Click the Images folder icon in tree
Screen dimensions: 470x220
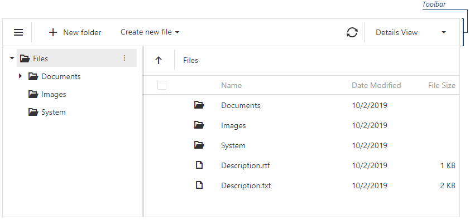click(33, 95)
